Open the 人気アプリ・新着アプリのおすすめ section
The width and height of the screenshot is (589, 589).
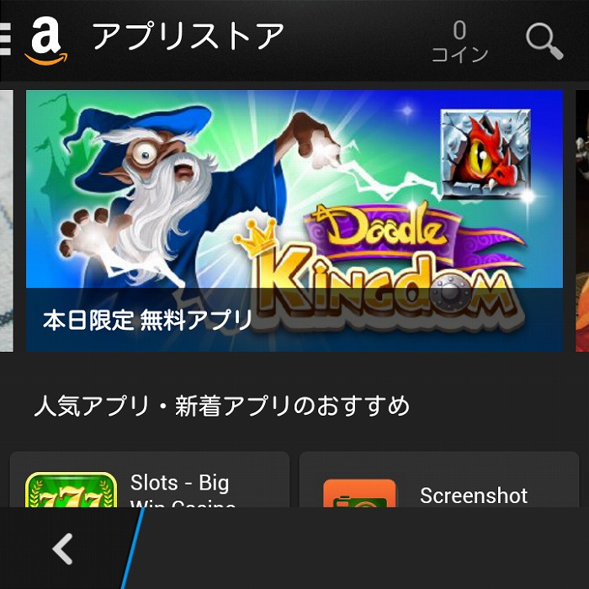[x=221, y=406]
